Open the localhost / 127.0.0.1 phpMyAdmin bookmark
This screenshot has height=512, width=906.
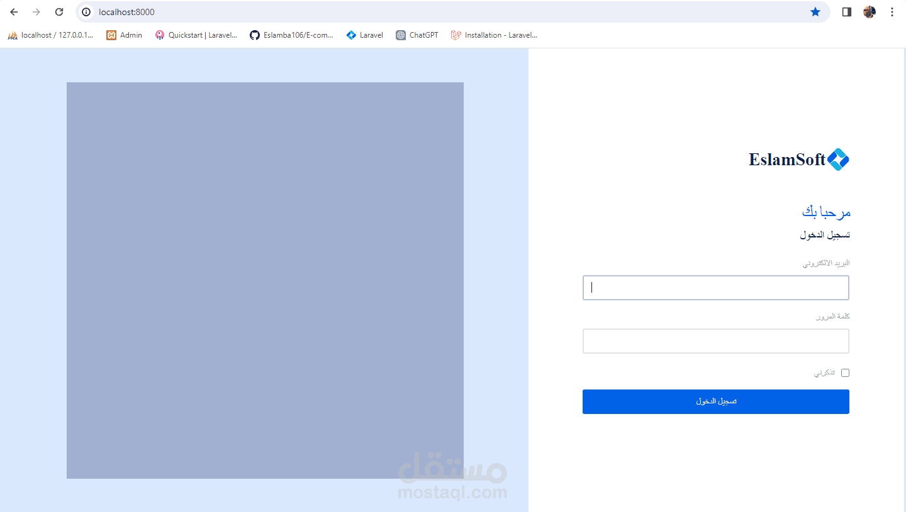pyautogui.click(x=50, y=35)
